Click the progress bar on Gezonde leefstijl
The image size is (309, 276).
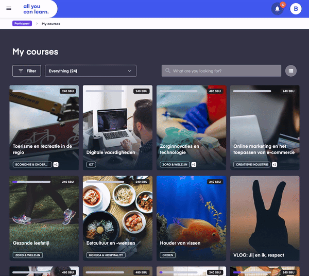pos(31,182)
